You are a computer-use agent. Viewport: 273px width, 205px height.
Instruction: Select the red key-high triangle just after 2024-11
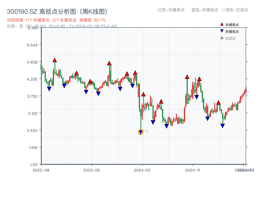[199, 79]
